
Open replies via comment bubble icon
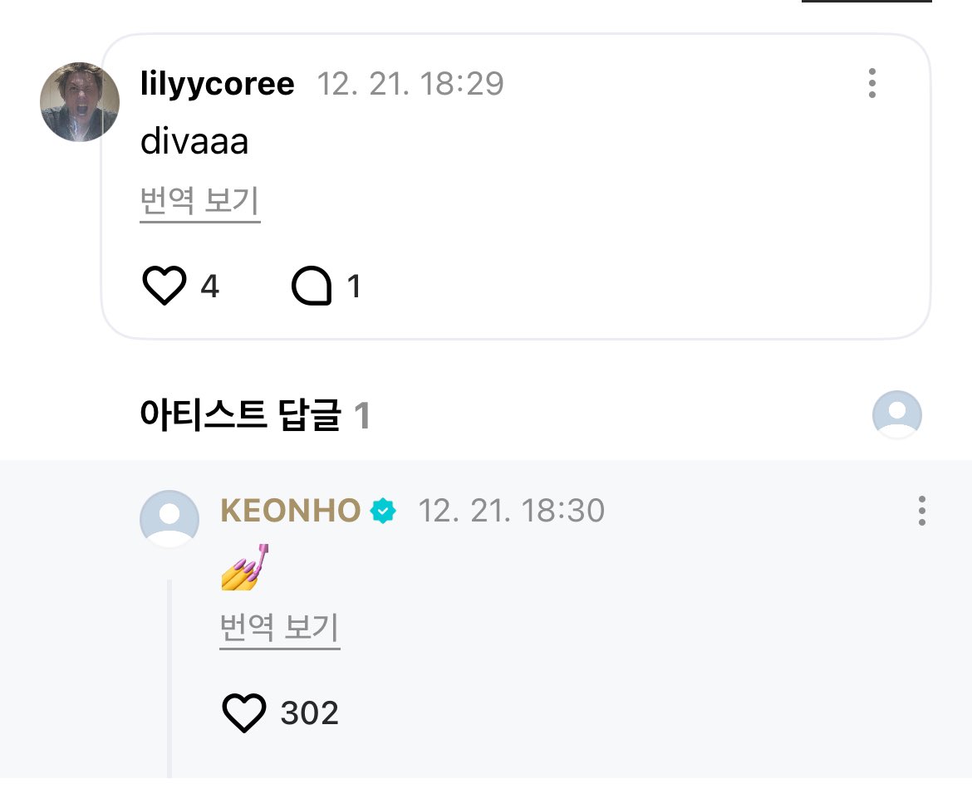point(312,286)
